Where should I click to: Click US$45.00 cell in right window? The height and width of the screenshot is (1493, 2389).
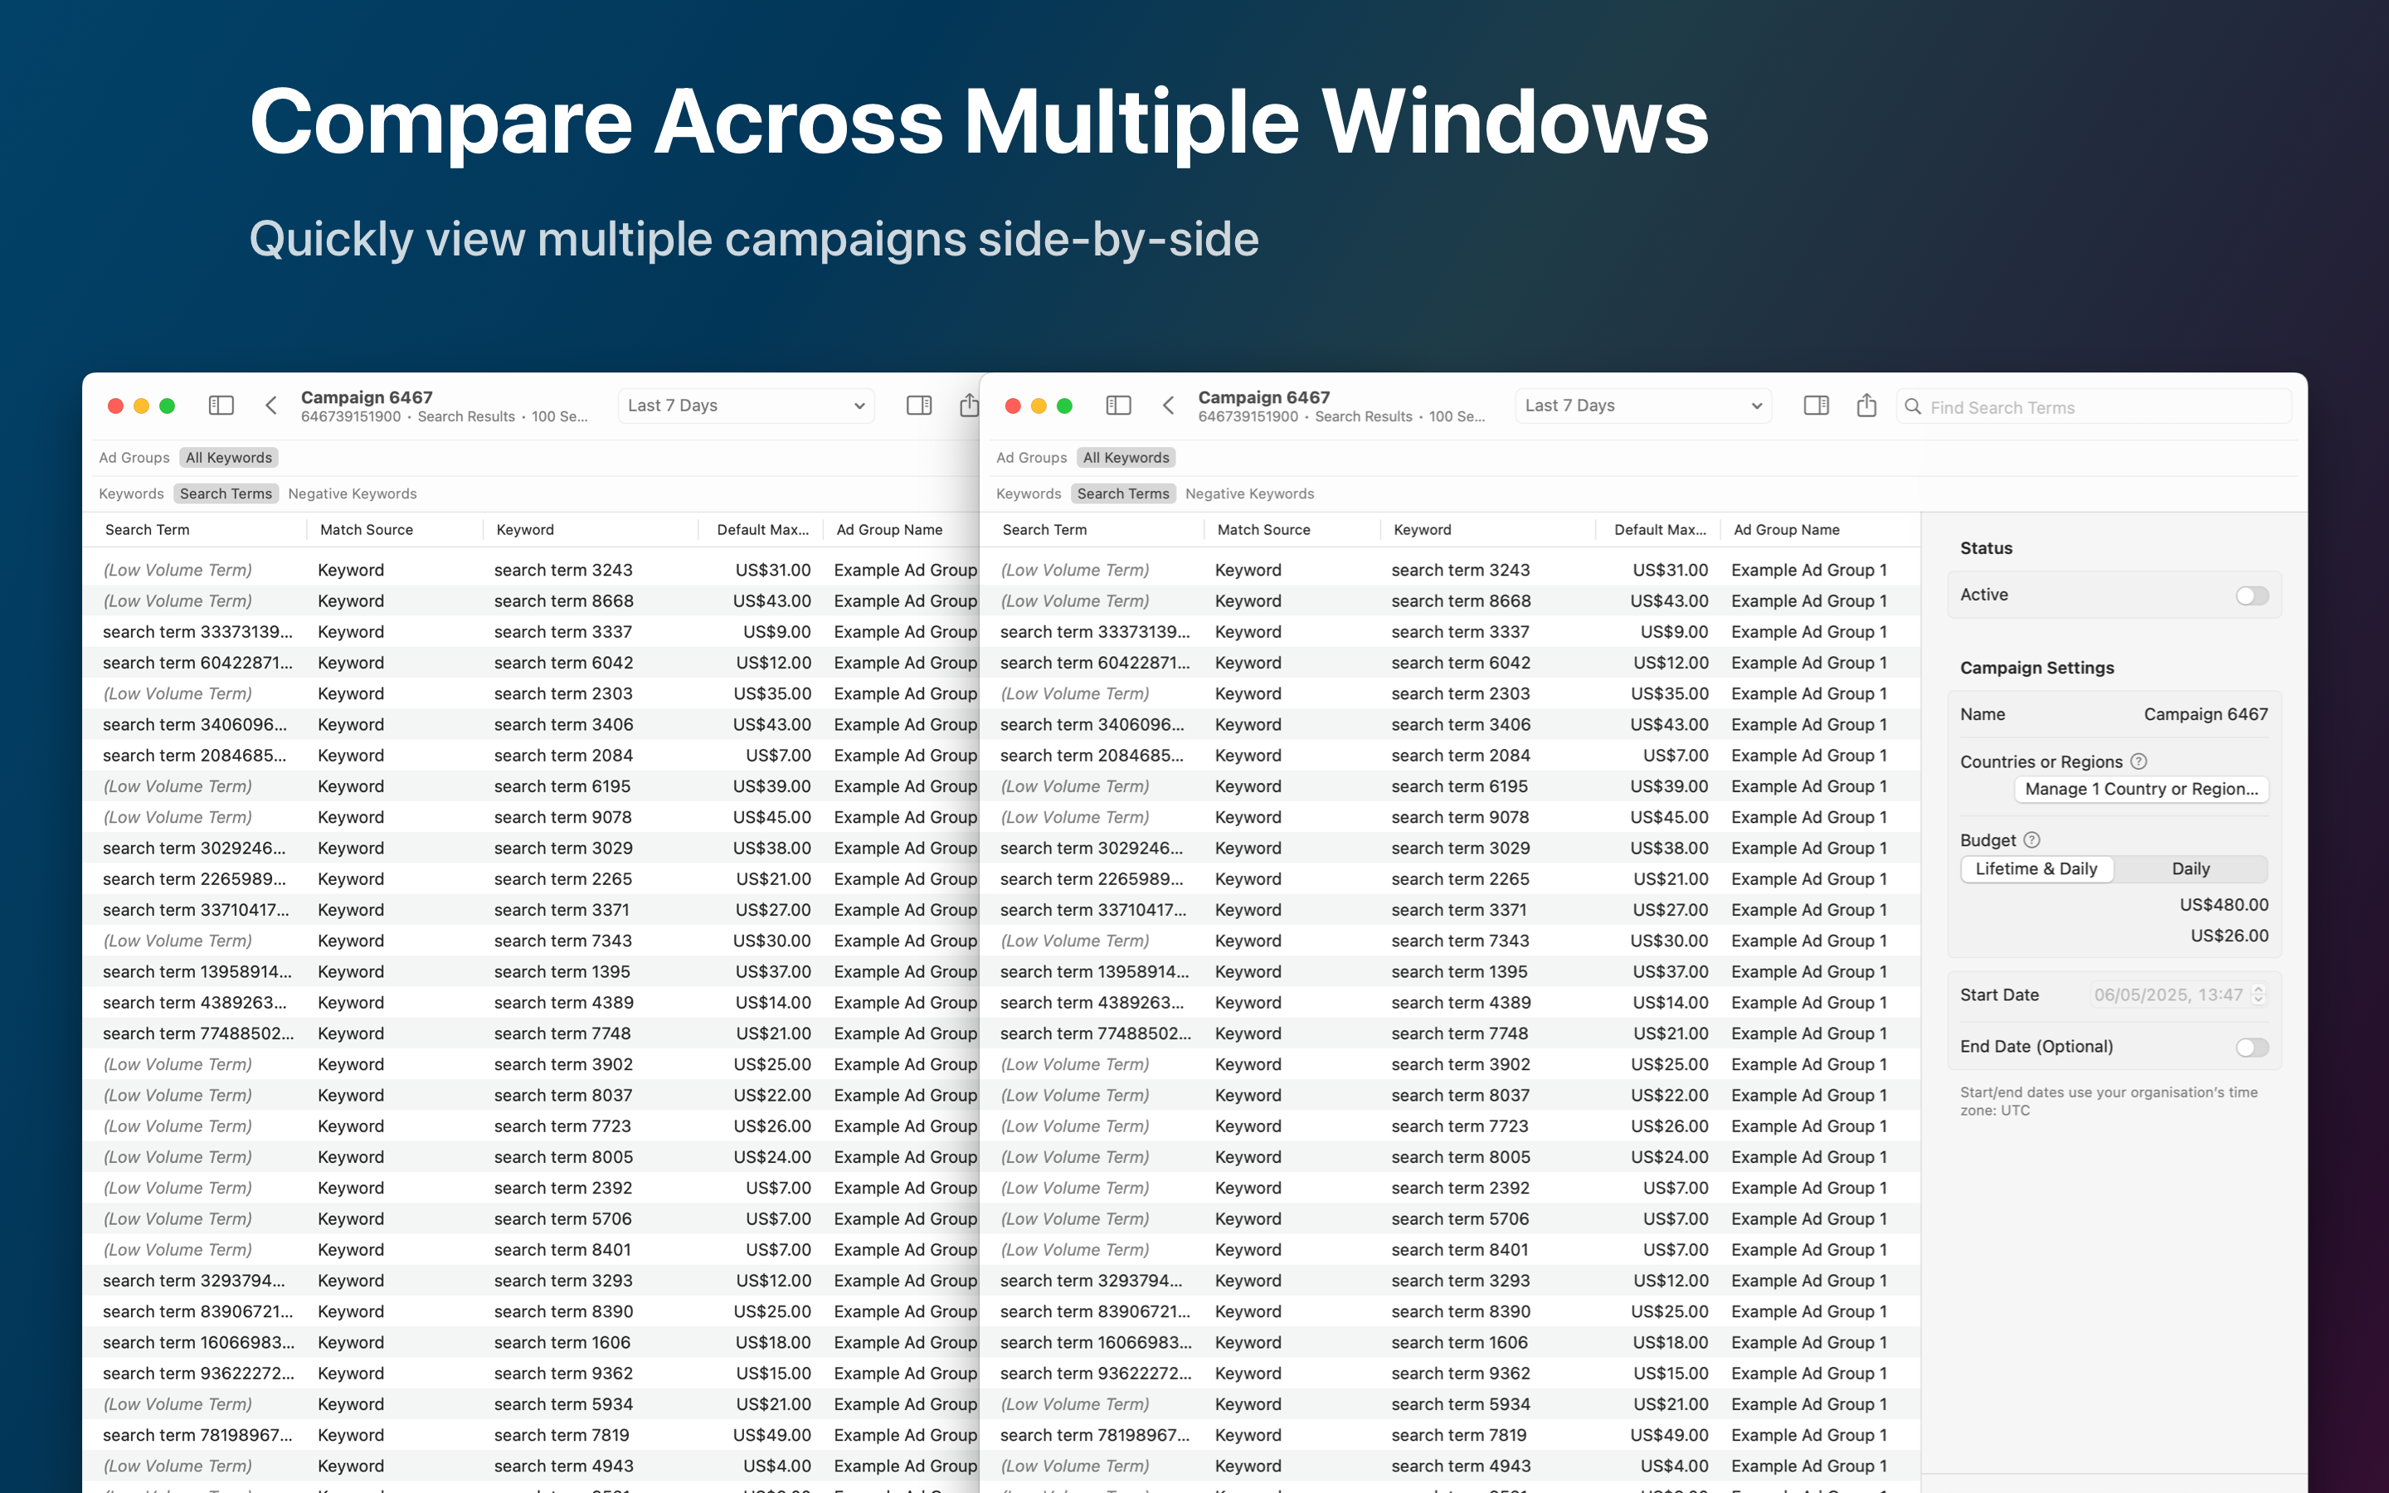[1669, 817]
